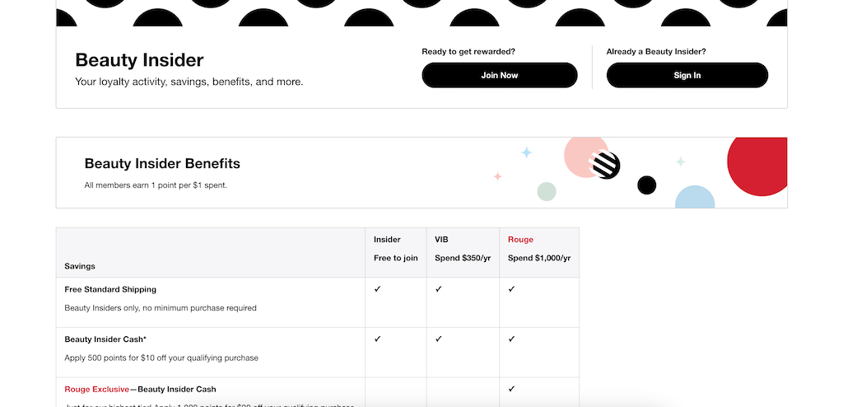Click 'Your loyalty activity, savings, benefits' subtitle
This screenshot has width=843, height=407.
(189, 82)
